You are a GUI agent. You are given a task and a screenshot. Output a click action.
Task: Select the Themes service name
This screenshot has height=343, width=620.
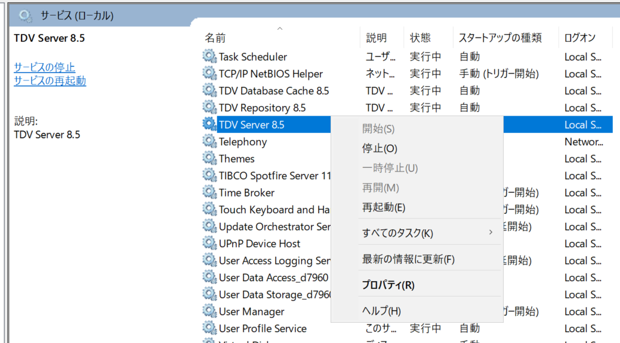pyautogui.click(x=236, y=158)
